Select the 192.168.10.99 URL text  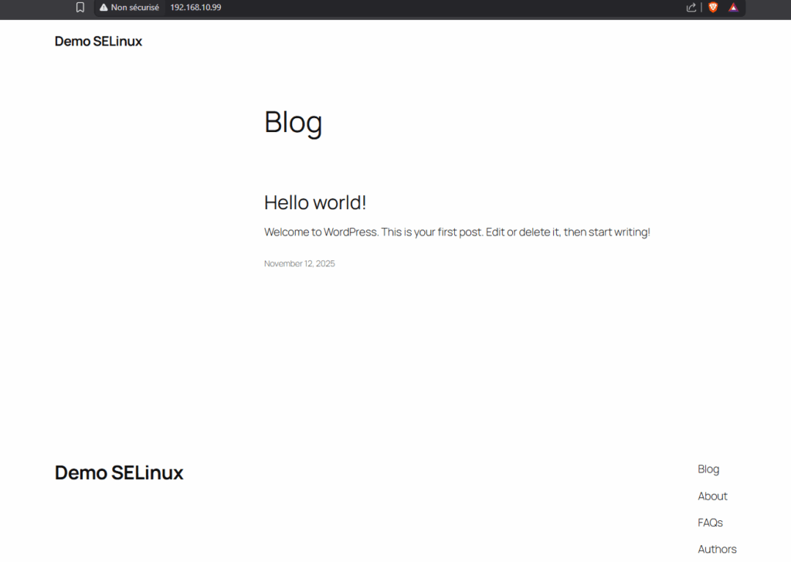pyautogui.click(x=195, y=8)
